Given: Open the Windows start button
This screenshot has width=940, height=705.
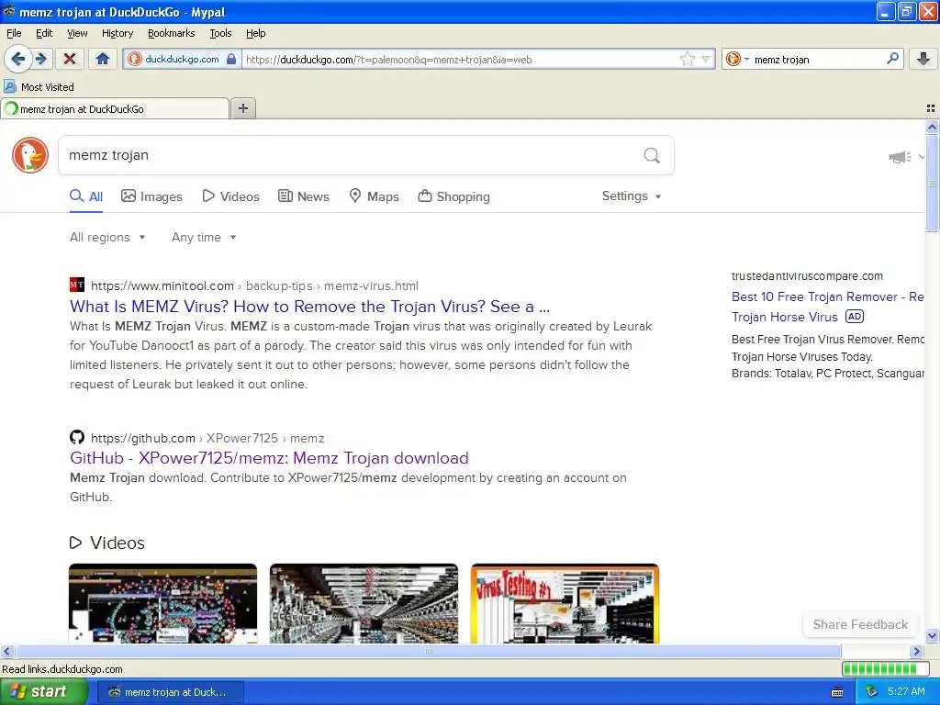Looking at the screenshot, I should coord(43,691).
